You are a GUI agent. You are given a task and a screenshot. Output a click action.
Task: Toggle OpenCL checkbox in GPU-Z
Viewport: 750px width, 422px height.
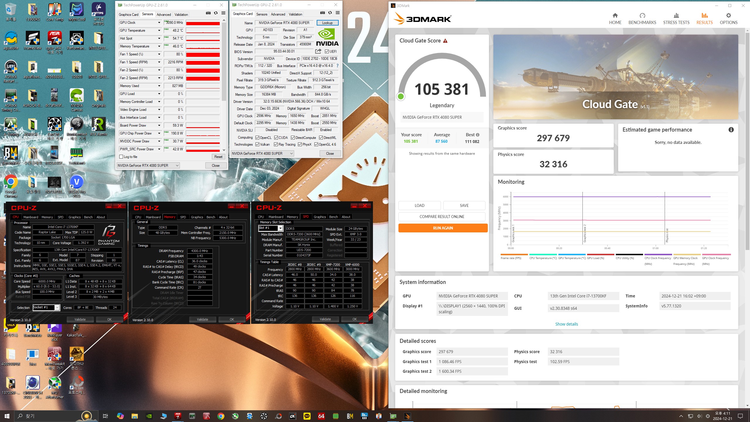tap(257, 138)
